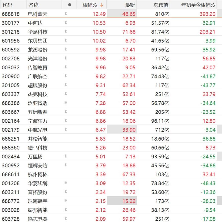Select stock name 万里扬

pos(35,157)
